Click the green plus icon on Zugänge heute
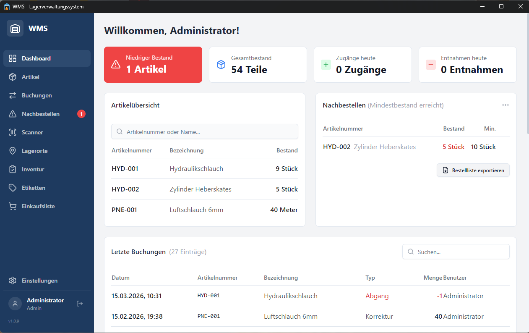This screenshot has height=333, width=529. coord(326,65)
